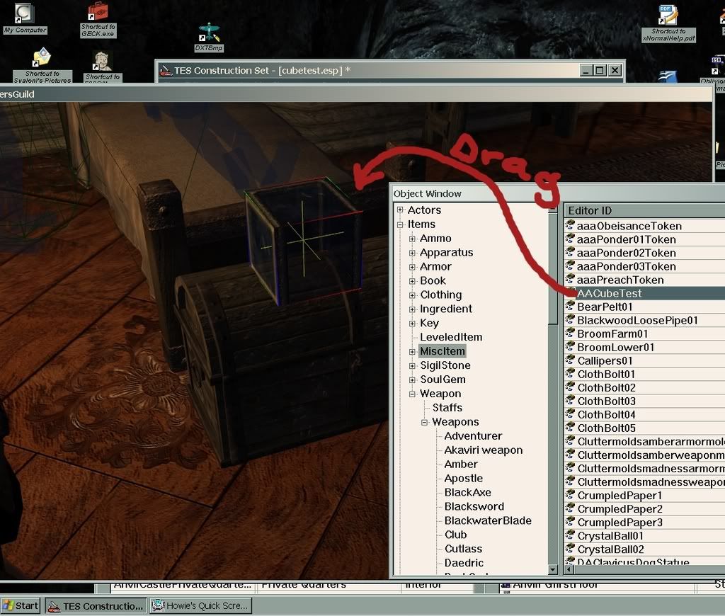Screen dimensions: 725x616
Task: Click the BroomFarm01 item icon
Action: pyautogui.click(x=570, y=333)
